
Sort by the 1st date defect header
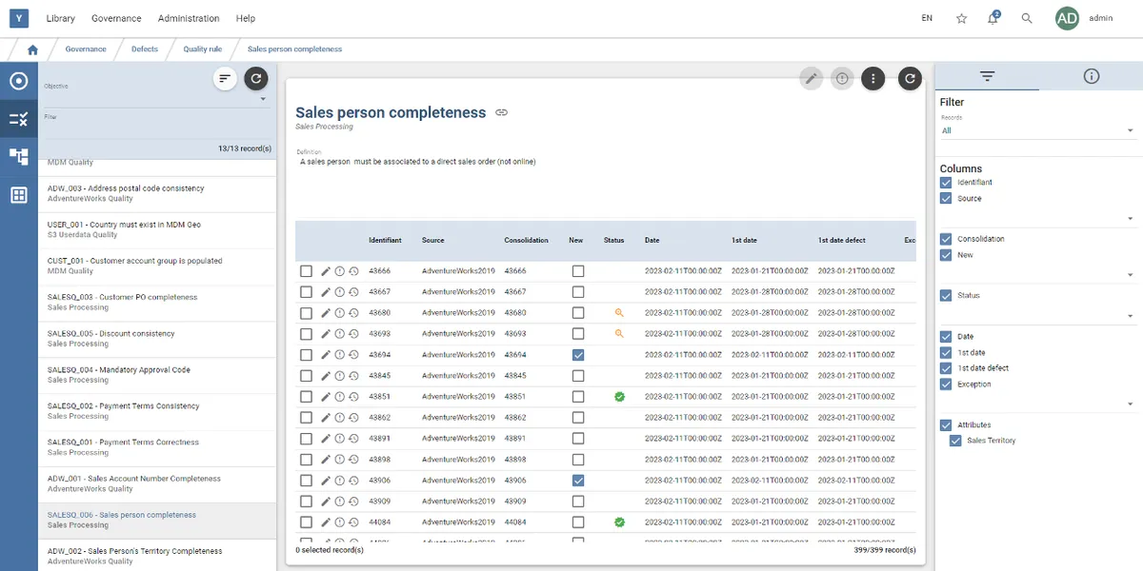point(842,241)
